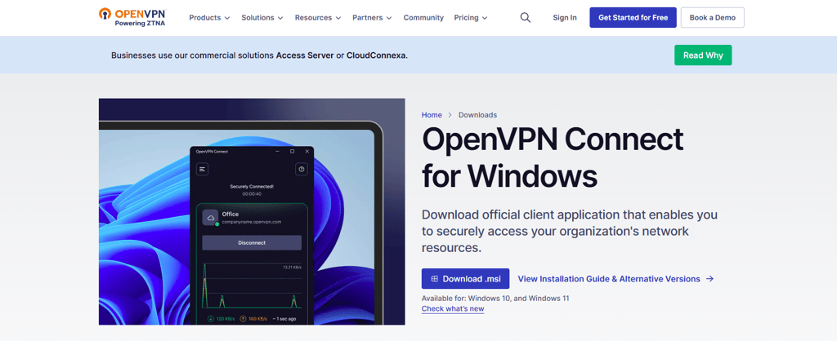Open the Access Server link
Viewport: 837px width, 341px height.
coord(305,55)
